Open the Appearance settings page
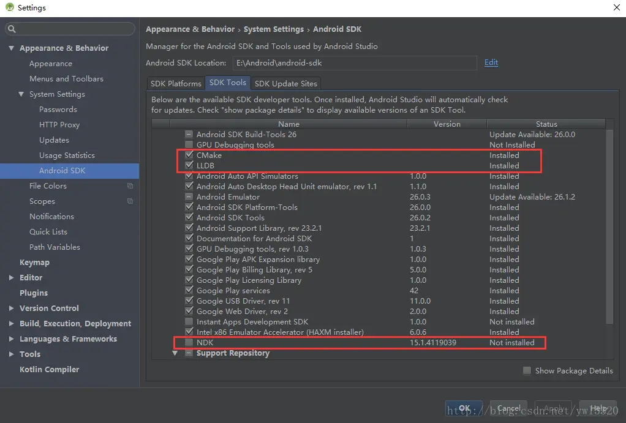Screen dimensions: 626x423 tap(51, 64)
